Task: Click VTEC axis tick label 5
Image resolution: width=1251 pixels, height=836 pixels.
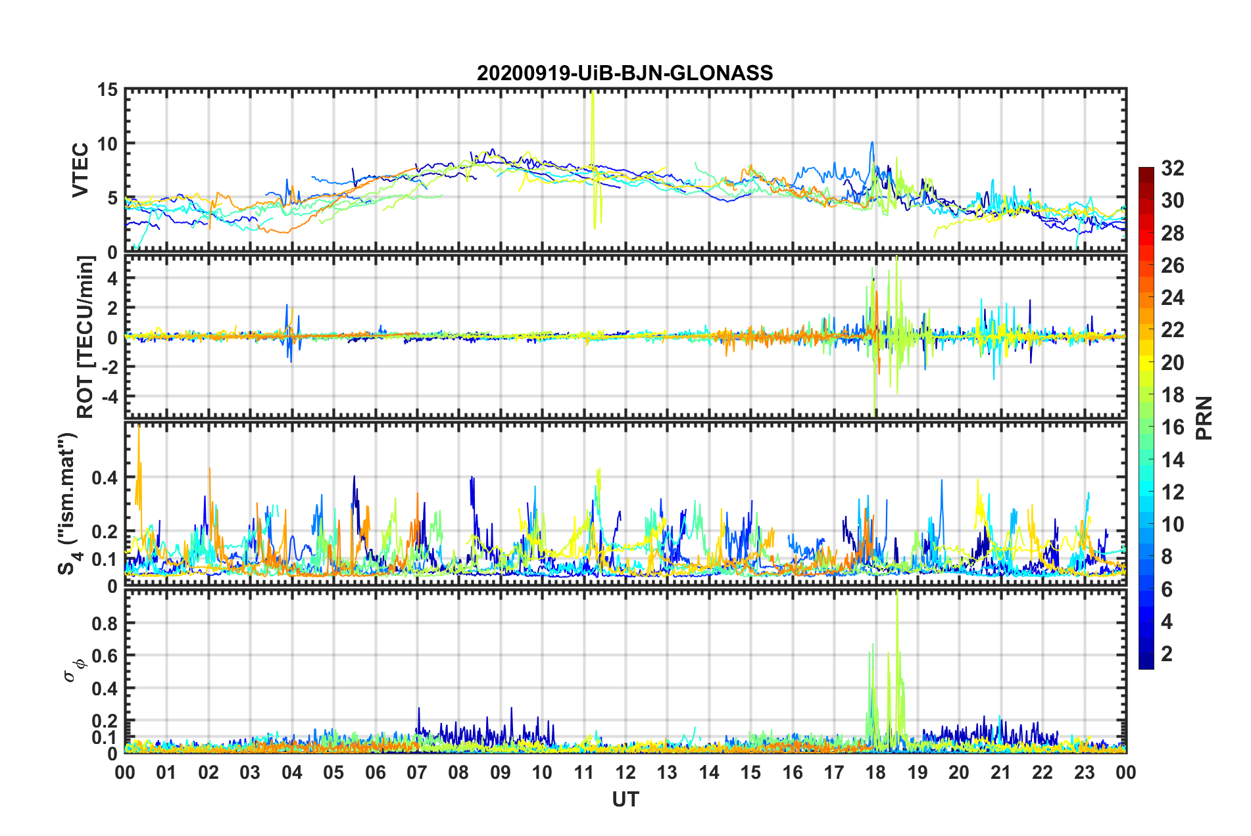Action: click(x=113, y=198)
